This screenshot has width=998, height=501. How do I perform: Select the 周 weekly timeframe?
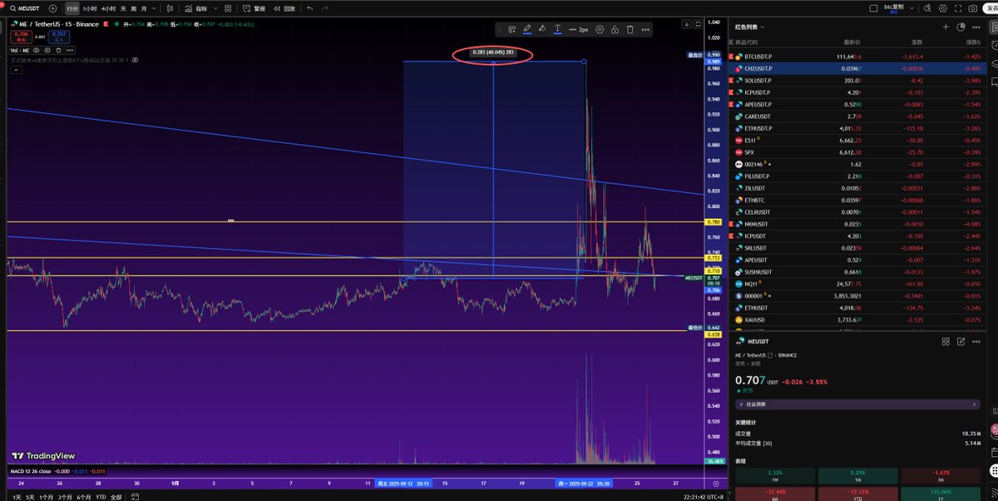pyautogui.click(x=134, y=8)
